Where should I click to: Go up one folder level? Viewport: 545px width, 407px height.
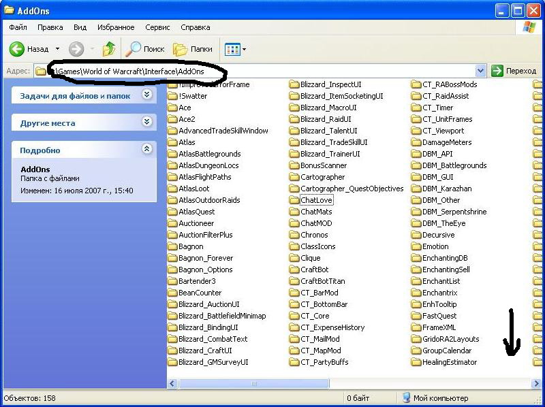(x=109, y=49)
